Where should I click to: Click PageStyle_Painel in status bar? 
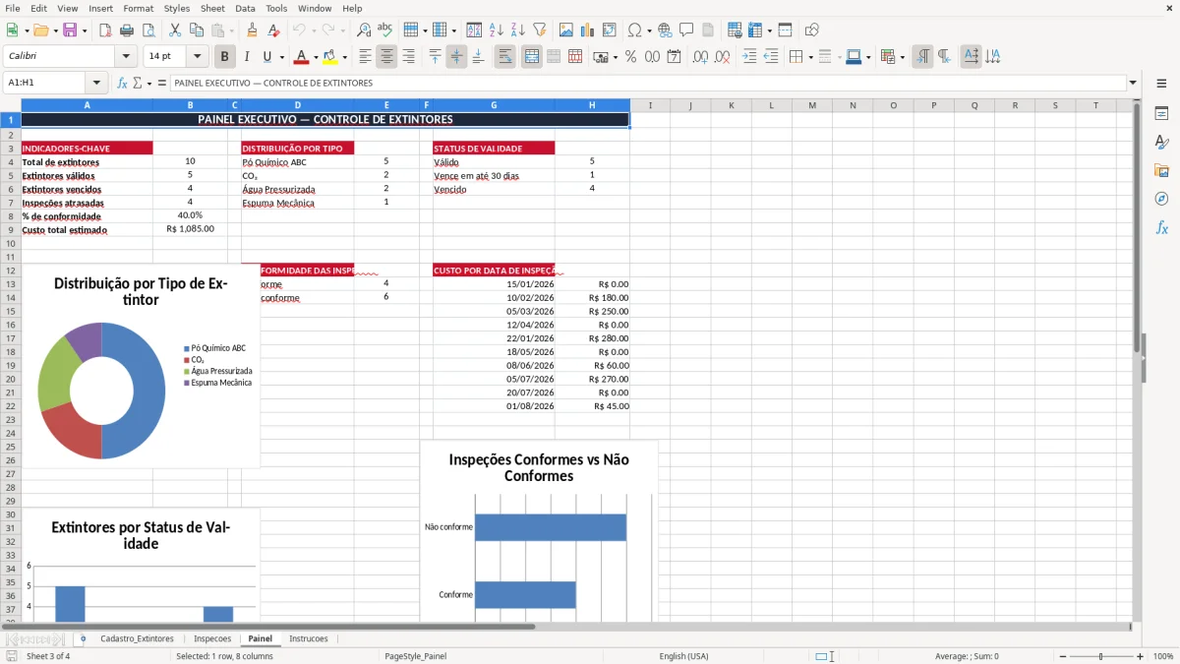pos(416,656)
